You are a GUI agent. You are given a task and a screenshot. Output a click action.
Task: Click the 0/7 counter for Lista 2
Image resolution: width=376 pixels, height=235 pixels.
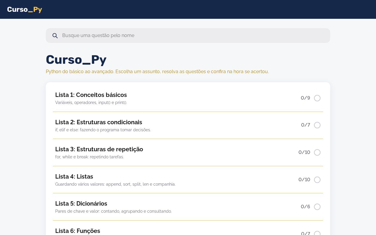[x=305, y=125]
